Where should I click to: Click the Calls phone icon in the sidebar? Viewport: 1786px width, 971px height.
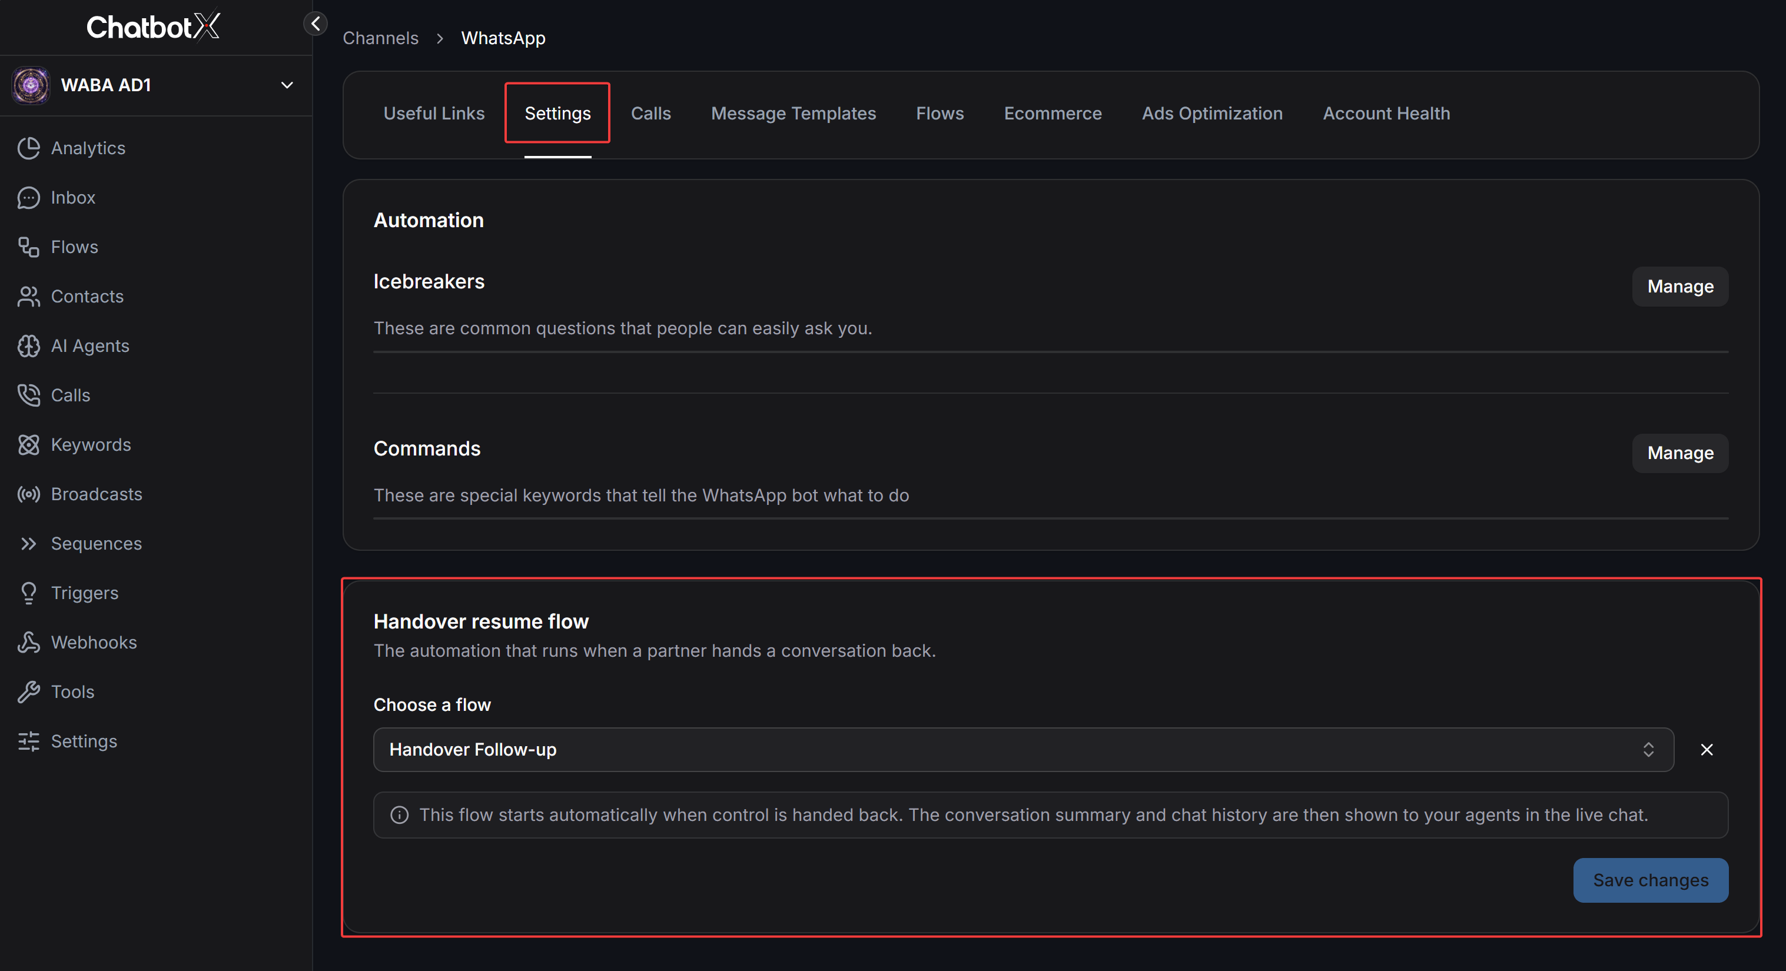pos(28,395)
